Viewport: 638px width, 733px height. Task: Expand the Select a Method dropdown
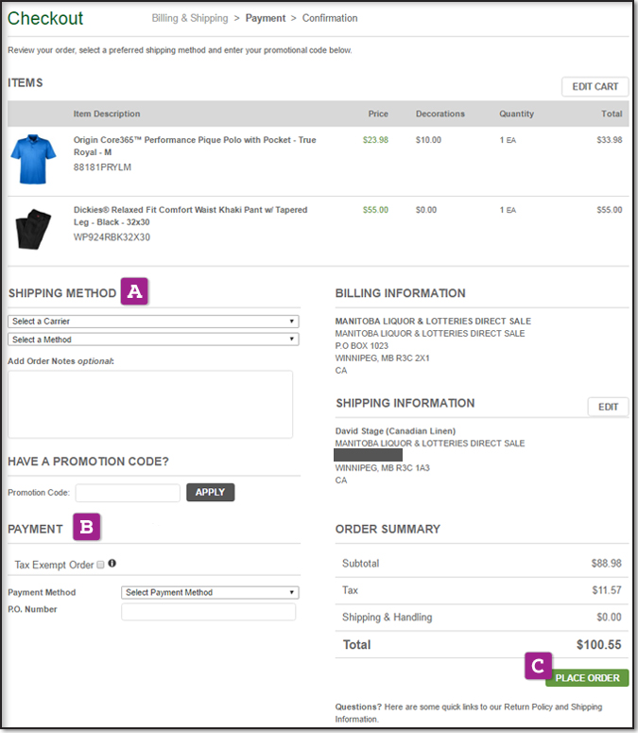click(x=153, y=340)
